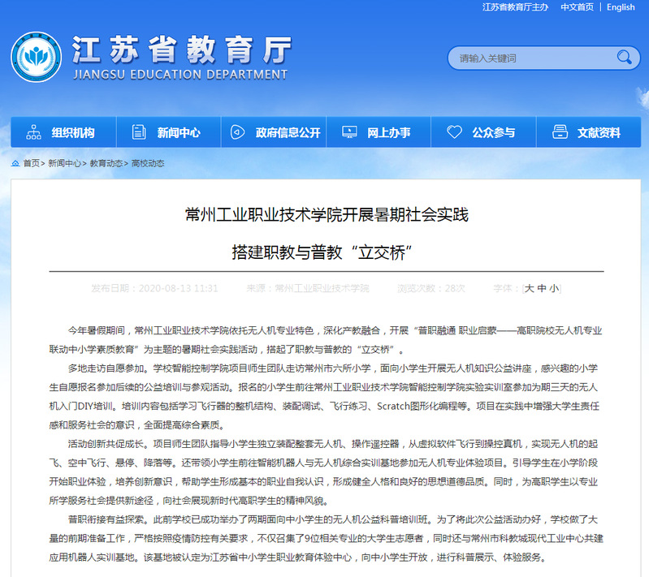Screen dimensions: 649x577
Task: Switch to the English site
Action: click(621, 7)
